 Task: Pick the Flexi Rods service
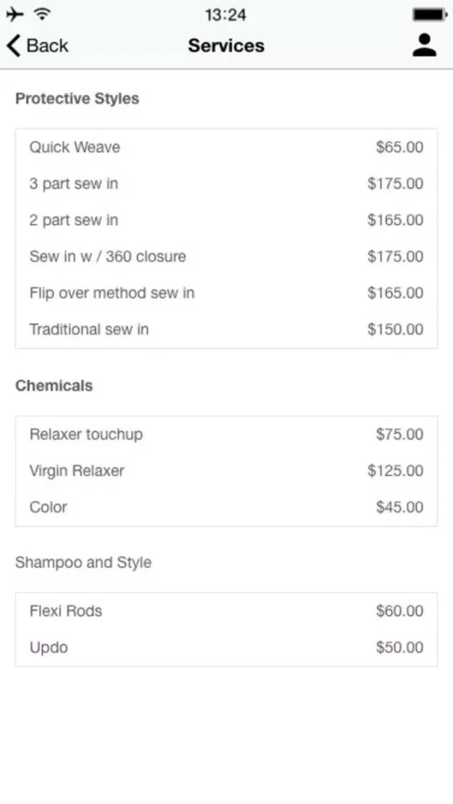226,611
